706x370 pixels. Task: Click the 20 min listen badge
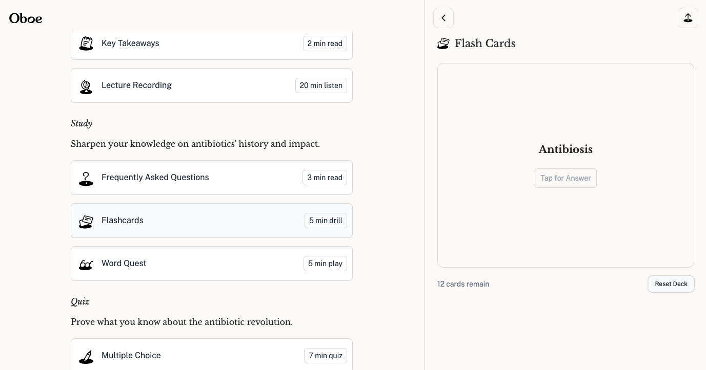[x=321, y=85]
